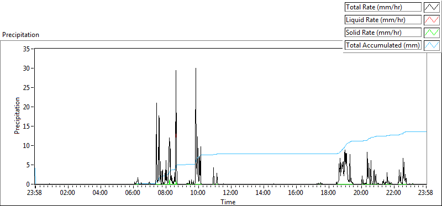Click the 08:00 time axis label
442x206 pixels.
(x=166, y=193)
